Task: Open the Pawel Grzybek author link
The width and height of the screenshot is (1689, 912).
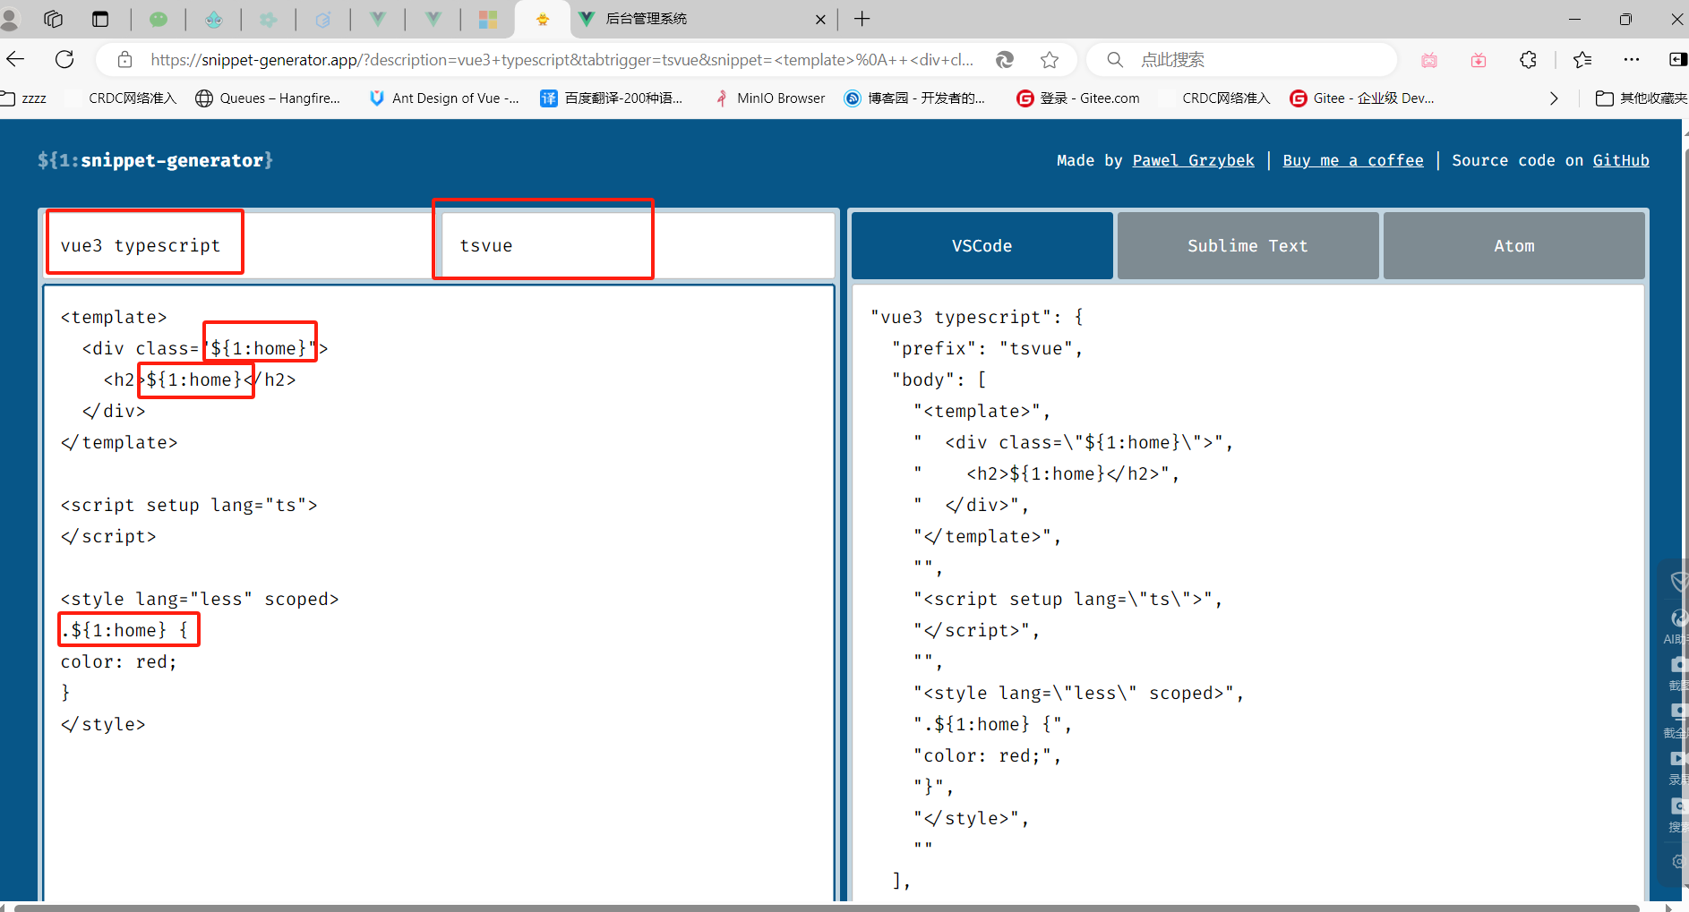Action: (1193, 160)
